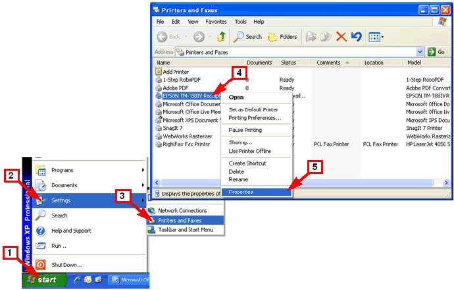Open the Views dropdown toolbar button
The image size is (454, 290).
coord(376,37)
